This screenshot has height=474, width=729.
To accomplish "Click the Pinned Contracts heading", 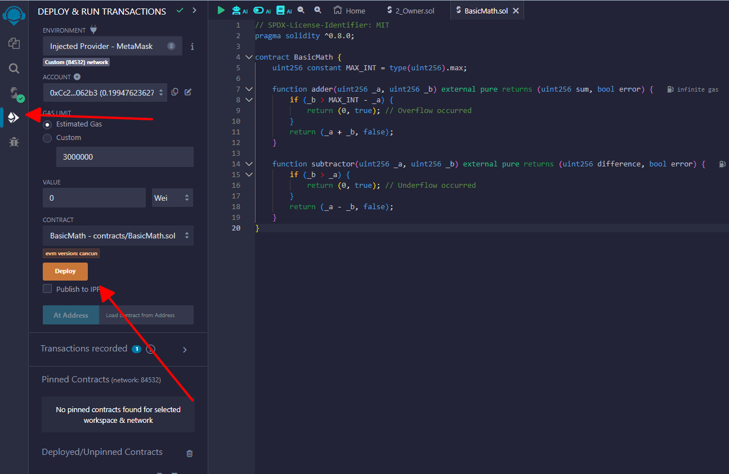I will [x=75, y=380].
